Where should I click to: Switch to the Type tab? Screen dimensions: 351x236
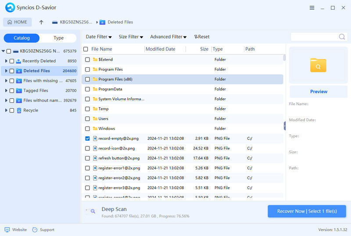pyautogui.click(x=58, y=38)
